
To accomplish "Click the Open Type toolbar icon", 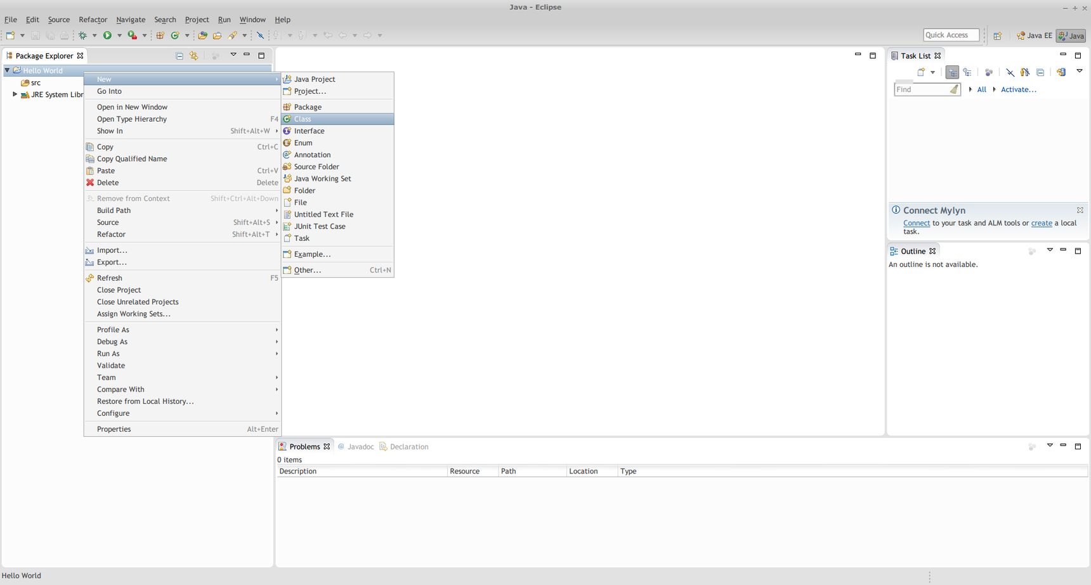I will (202, 35).
